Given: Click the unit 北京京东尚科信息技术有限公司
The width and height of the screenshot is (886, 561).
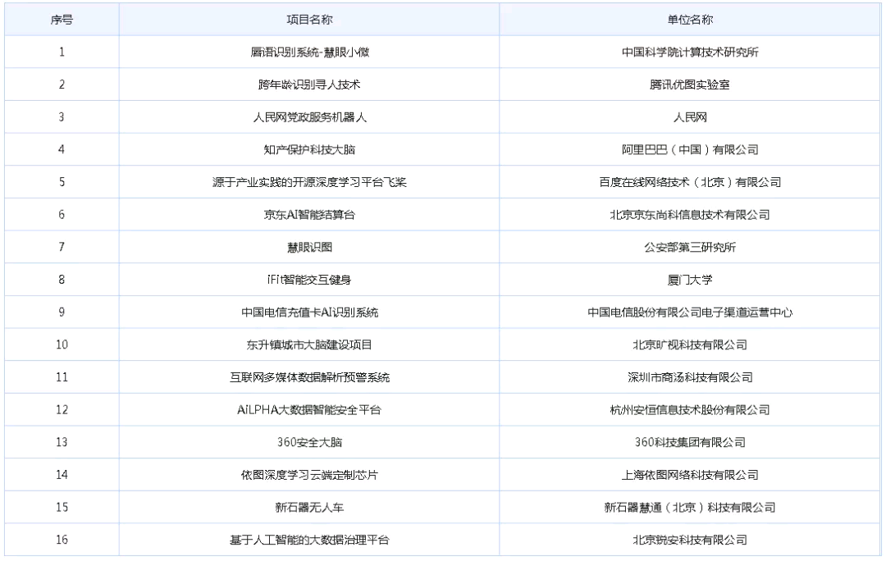Looking at the screenshot, I should pyautogui.click(x=690, y=215).
